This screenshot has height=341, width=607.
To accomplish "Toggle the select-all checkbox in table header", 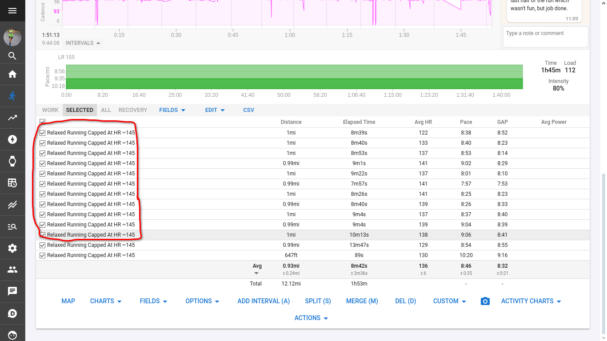I will [42, 122].
